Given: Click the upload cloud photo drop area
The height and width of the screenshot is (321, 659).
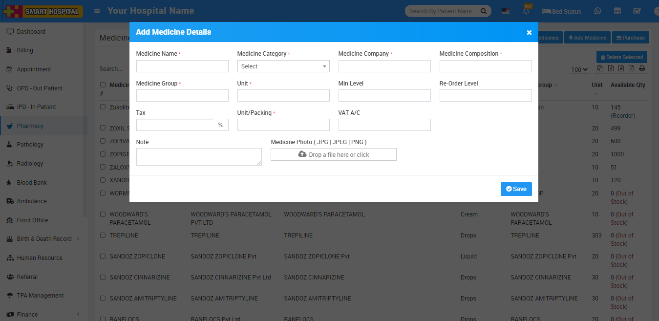Looking at the screenshot, I should (x=333, y=154).
